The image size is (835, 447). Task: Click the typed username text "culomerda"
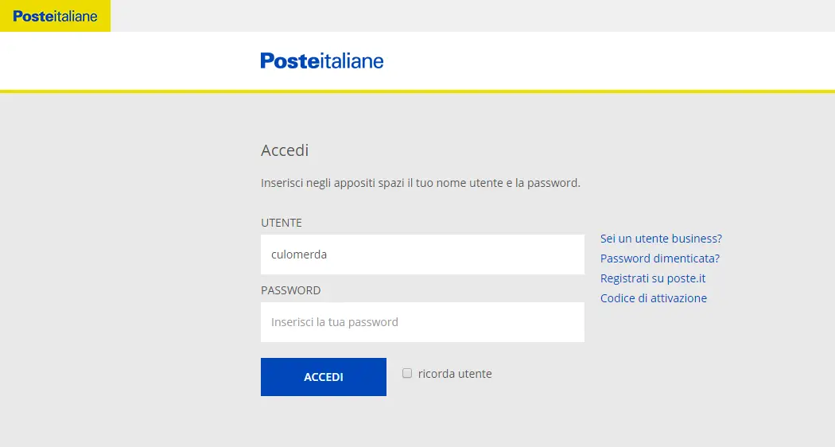299,255
